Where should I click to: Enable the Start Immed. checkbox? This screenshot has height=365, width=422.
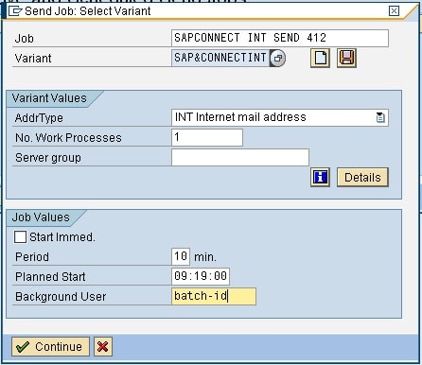click(20, 237)
